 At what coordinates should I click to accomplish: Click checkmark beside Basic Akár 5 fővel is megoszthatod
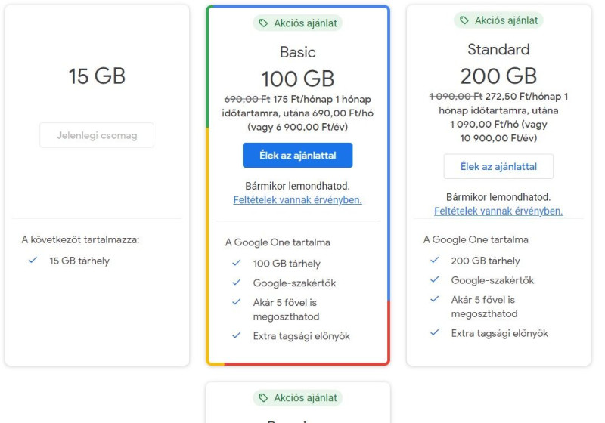[x=237, y=303]
